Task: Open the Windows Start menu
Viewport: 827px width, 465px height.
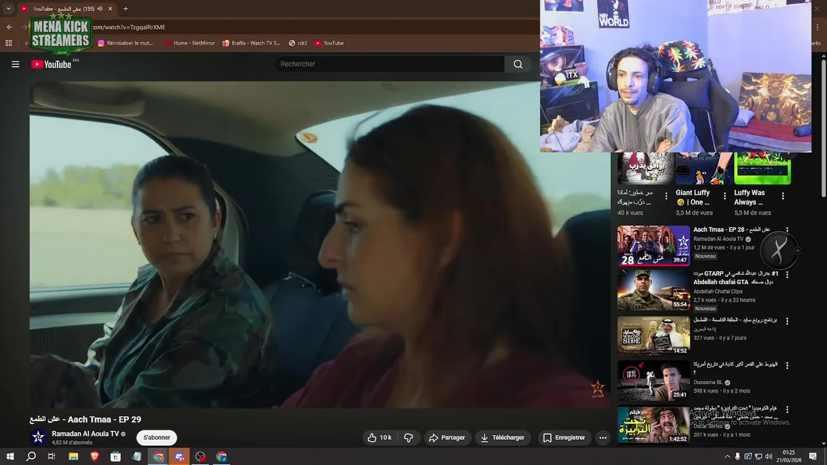Action: pyautogui.click(x=10, y=457)
